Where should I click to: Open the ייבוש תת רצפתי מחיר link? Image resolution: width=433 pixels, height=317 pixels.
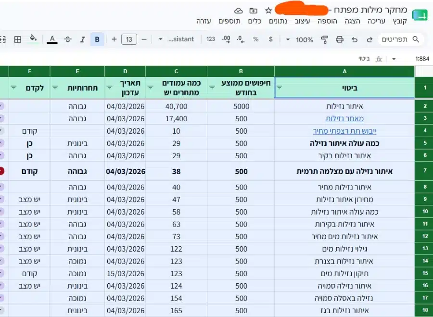[344, 131]
